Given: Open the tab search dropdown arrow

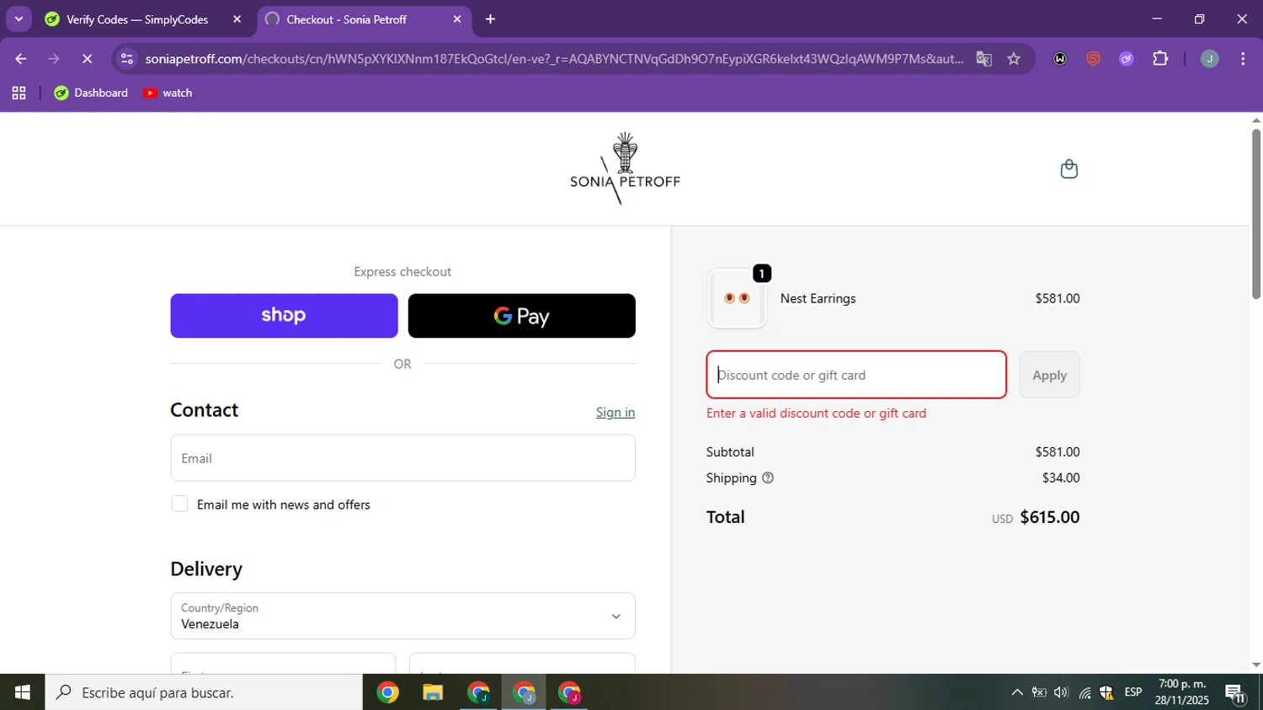Looking at the screenshot, I should point(19,19).
